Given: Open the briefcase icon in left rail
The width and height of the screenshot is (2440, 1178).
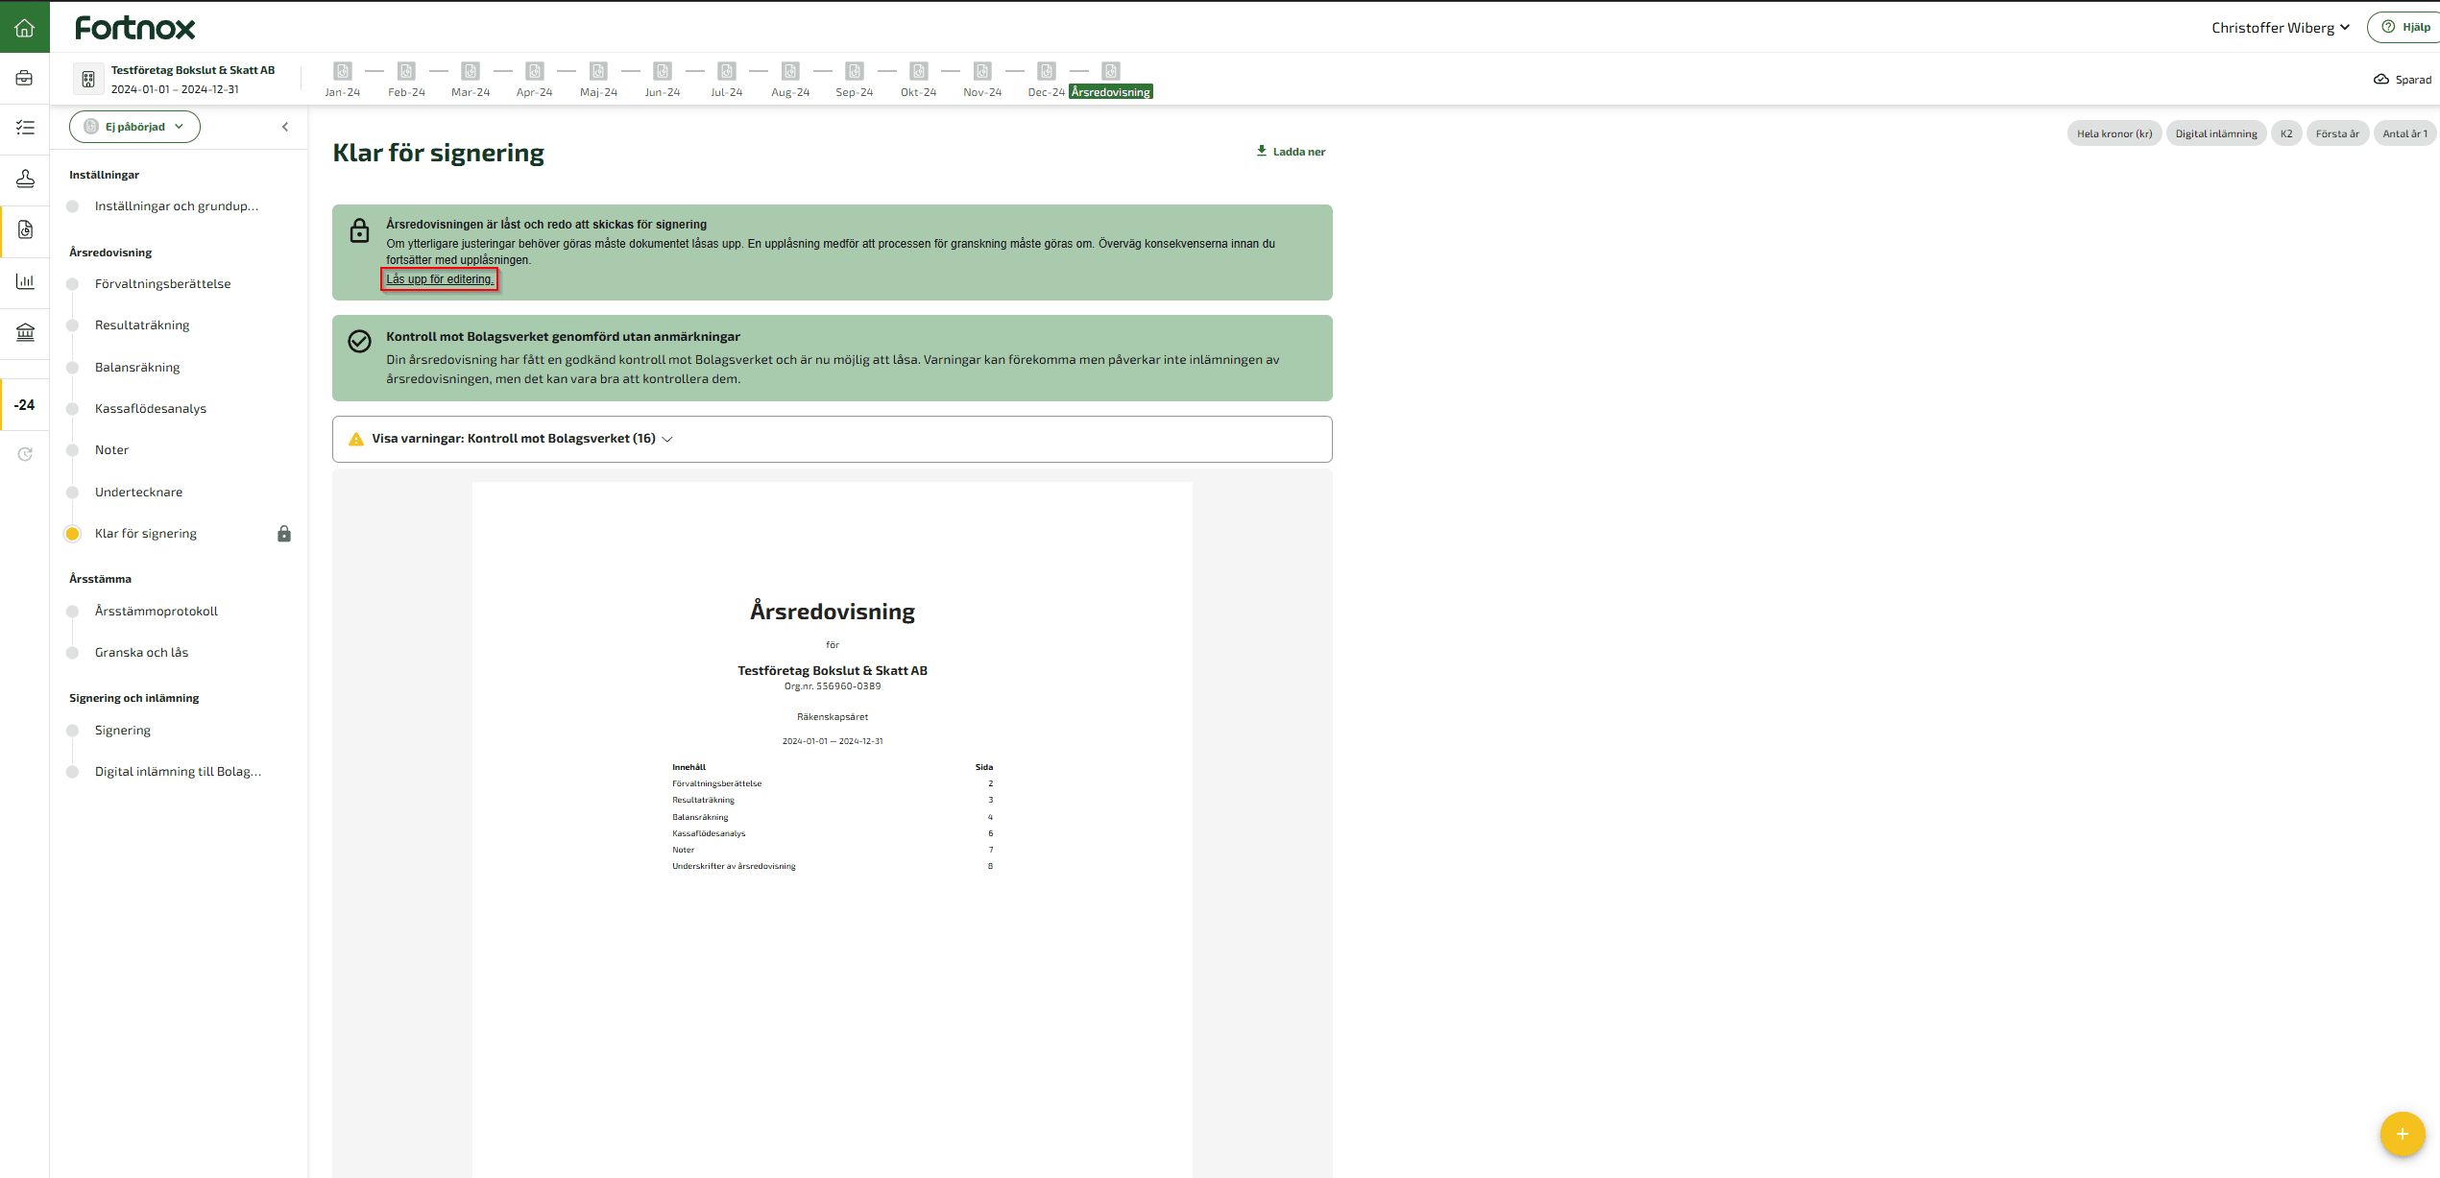Looking at the screenshot, I should [25, 78].
